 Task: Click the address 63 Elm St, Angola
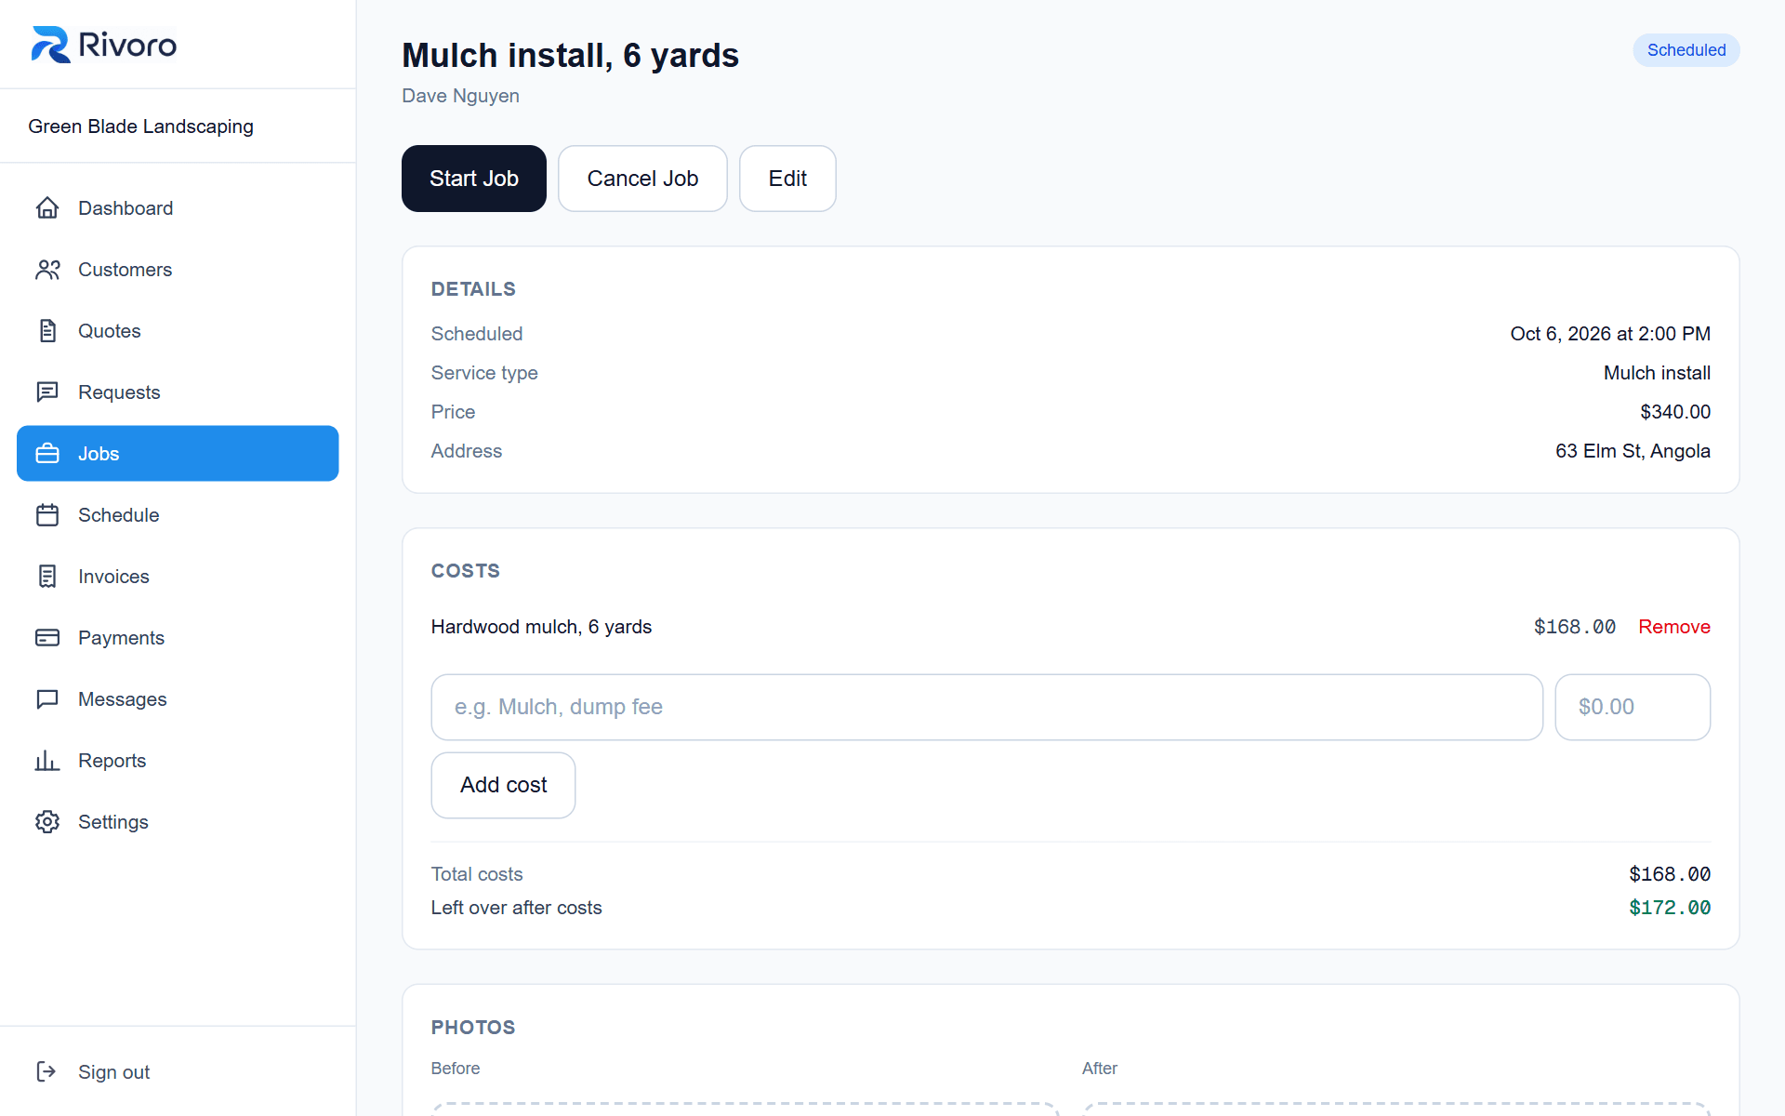pos(1633,451)
